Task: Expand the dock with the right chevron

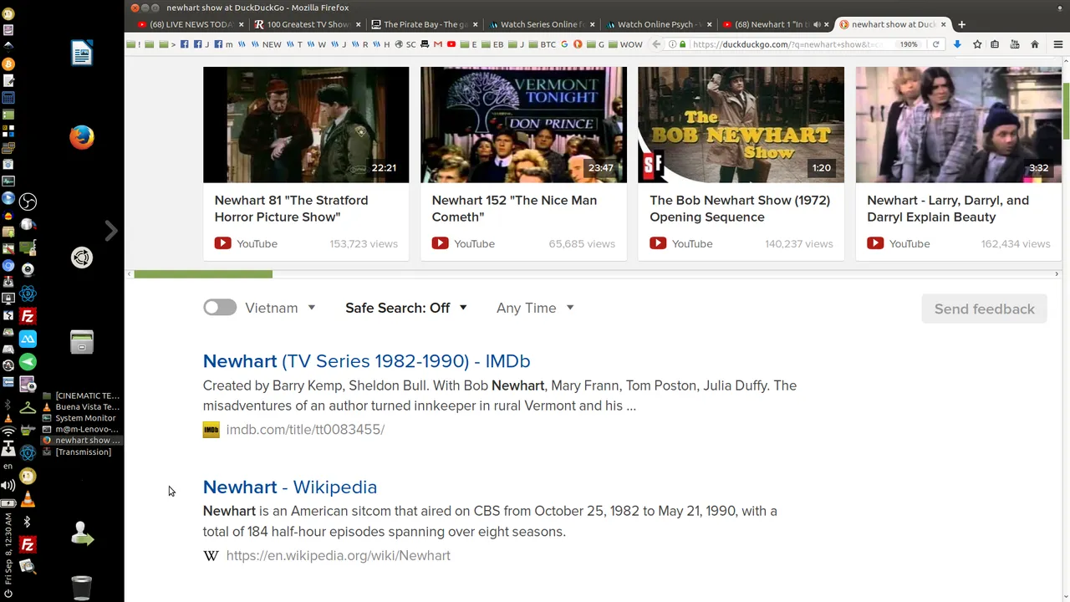Action: [111, 231]
